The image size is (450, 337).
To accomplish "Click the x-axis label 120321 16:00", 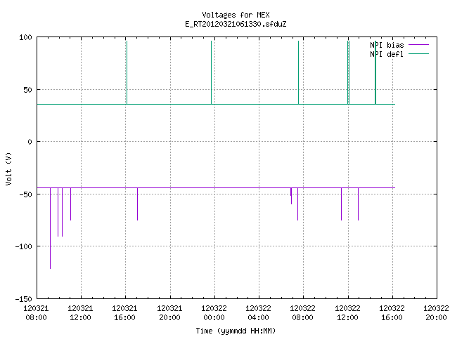I will click(x=124, y=313).
